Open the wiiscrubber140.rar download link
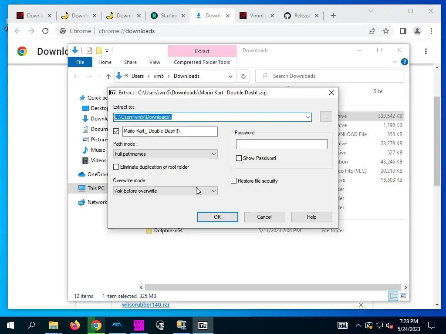This screenshot has height=334, width=446. [145, 305]
